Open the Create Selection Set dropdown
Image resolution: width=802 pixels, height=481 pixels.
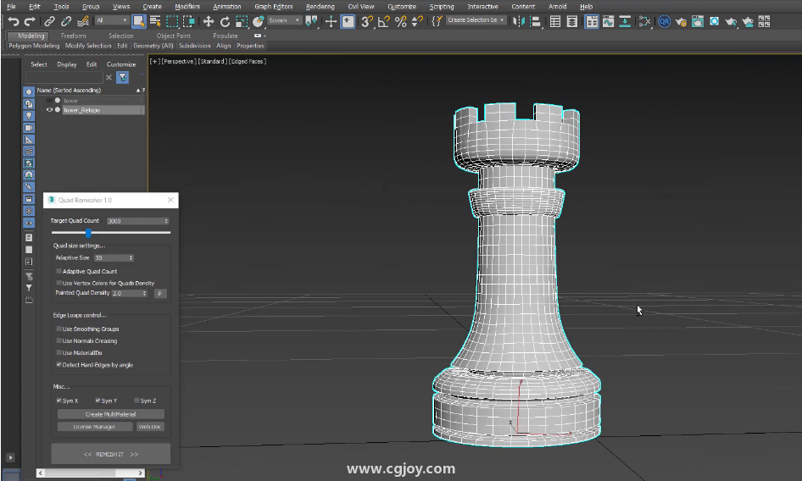[x=476, y=20]
